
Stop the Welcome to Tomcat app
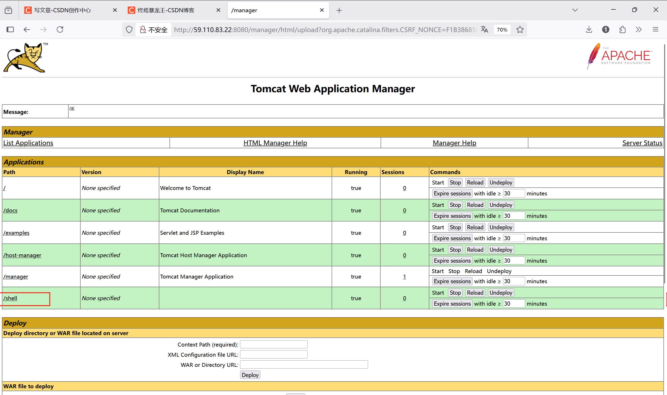(x=455, y=182)
